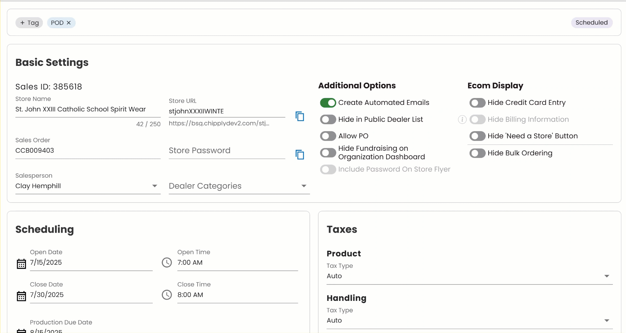Open the Close Date calendar picker icon

click(x=21, y=296)
